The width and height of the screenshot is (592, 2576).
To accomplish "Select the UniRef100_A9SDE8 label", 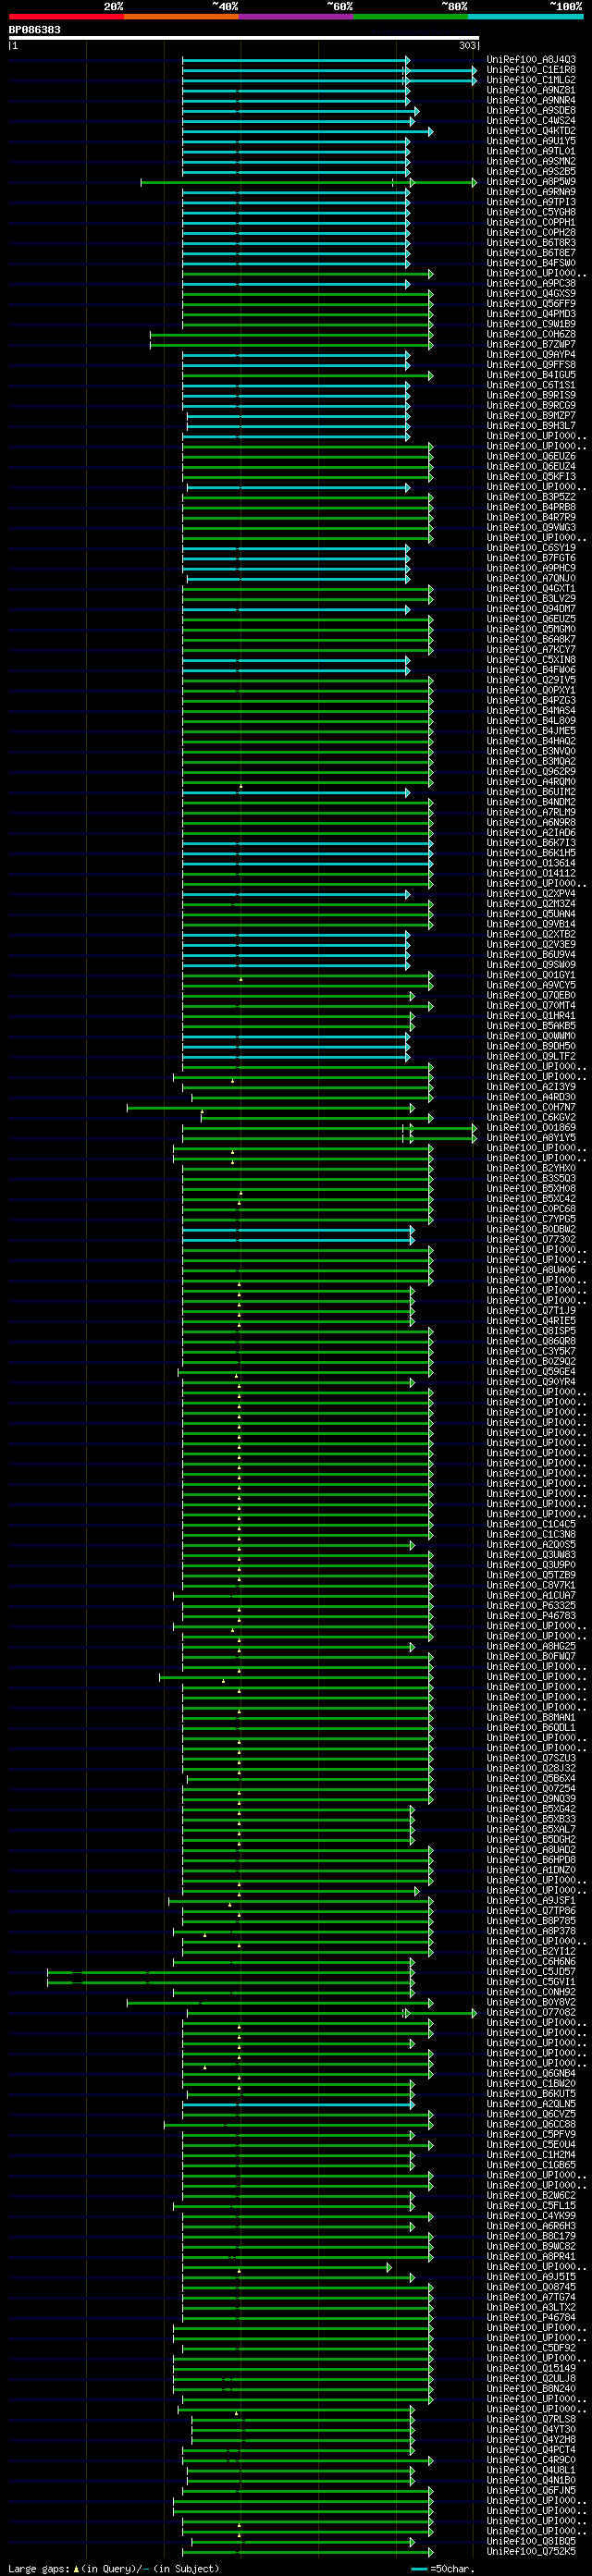I will coord(531,111).
